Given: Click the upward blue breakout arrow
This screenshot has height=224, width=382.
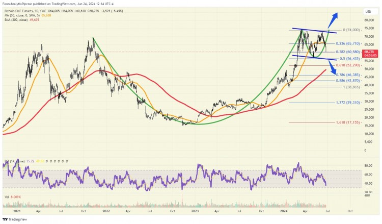Looking at the screenshot, I should tap(333, 20).
